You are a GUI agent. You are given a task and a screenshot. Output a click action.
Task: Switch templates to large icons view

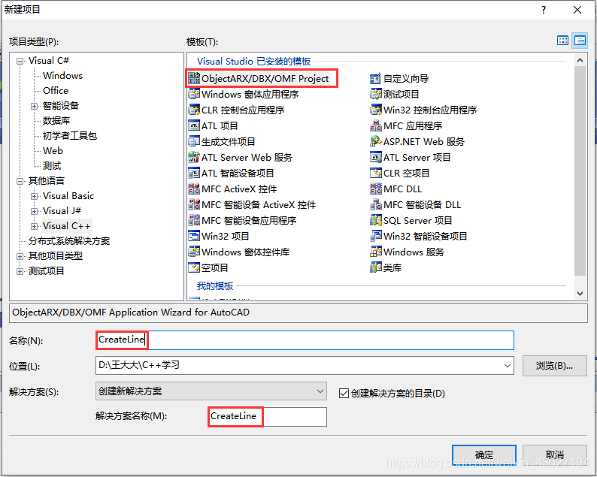pos(562,41)
